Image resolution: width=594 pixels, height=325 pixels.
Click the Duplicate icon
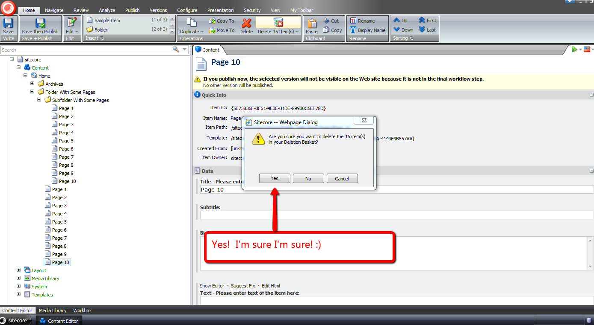tap(191, 23)
